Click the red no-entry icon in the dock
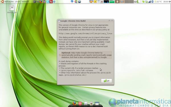The height and width of the screenshot is (107, 171). 80,103
